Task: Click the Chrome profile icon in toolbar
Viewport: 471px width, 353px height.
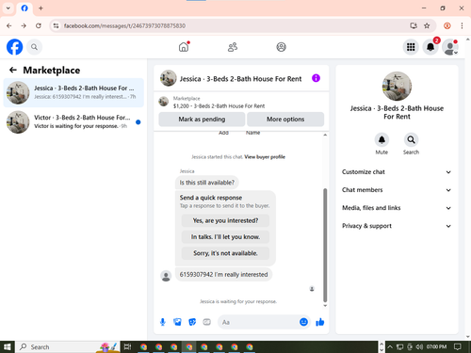Action: pyautogui.click(x=447, y=25)
